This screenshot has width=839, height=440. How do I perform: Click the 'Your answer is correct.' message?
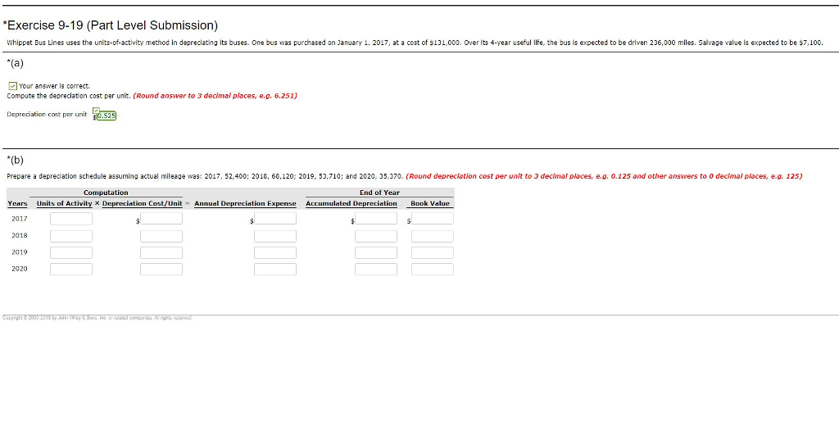point(55,86)
